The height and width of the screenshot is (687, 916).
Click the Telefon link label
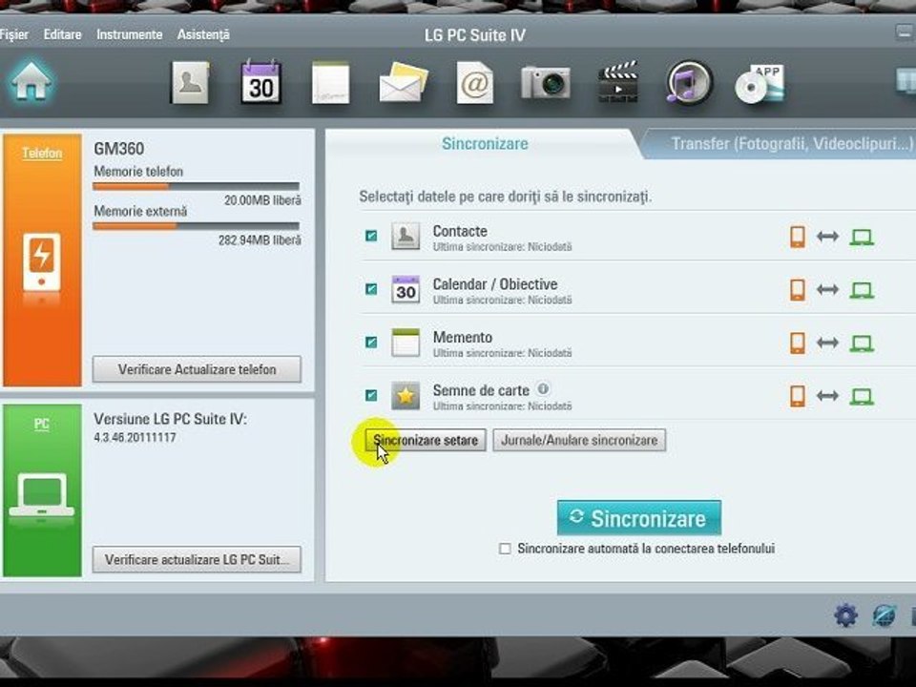coord(42,153)
